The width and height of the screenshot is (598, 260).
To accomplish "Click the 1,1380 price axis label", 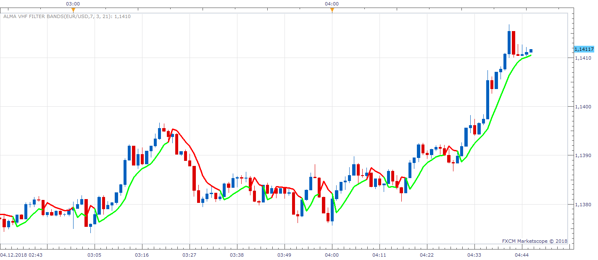I will (x=582, y=205).
